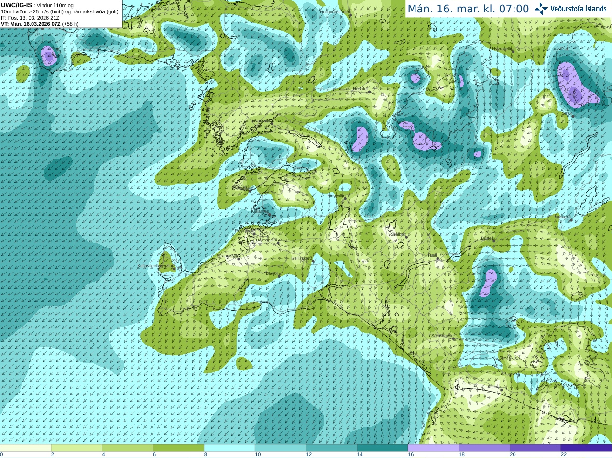Click the Setur station label
Viewport: 612px width, 458px height.
pyautogui.click(x=567, y=113)
